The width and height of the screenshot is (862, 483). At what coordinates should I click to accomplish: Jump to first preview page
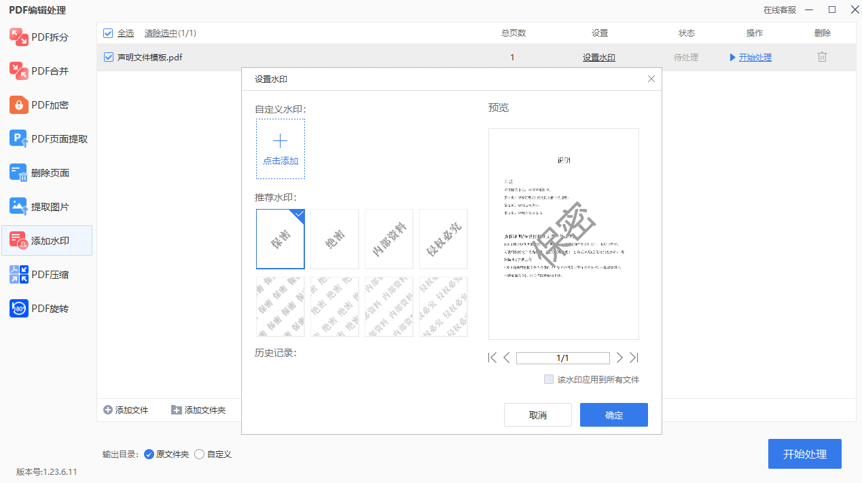(x=492, y=358)
